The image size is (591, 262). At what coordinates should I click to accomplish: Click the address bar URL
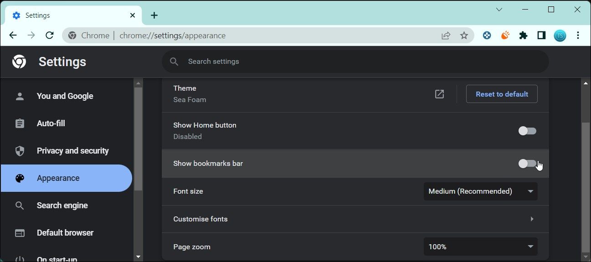click(173, 36)
